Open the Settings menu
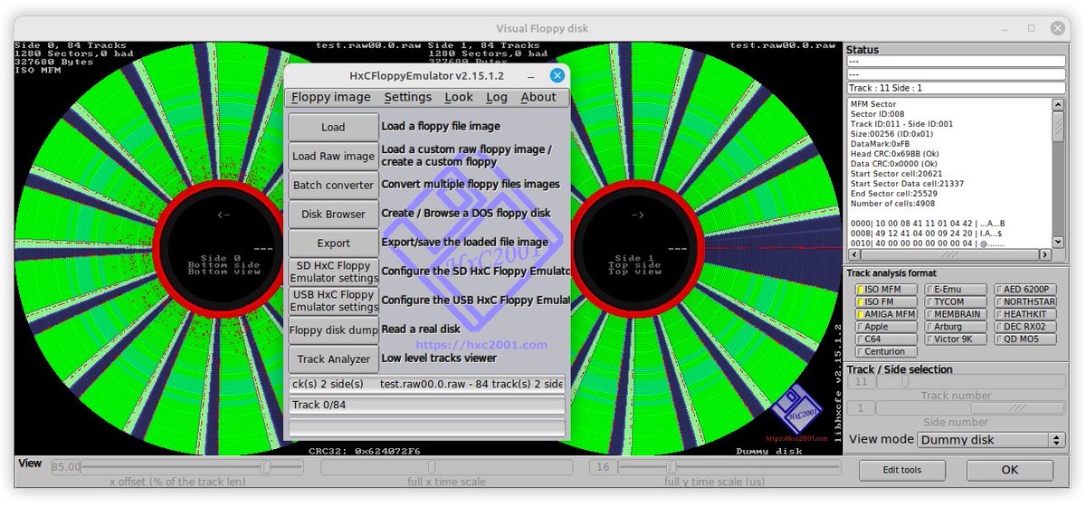Screen dimensions: 1086x507 click(408, 97)
